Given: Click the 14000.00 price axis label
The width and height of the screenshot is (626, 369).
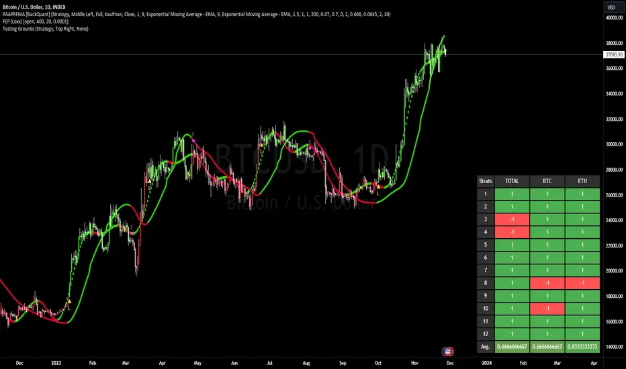Looking at the screenshot, I should pos(615,347).
